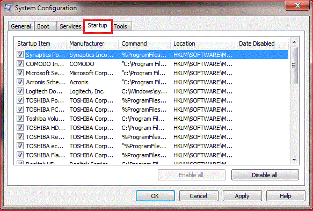Uncheck the Synaptics Po... startup item checkbox
The width and height of the screenshot is (313, 211).
point(20,55)
